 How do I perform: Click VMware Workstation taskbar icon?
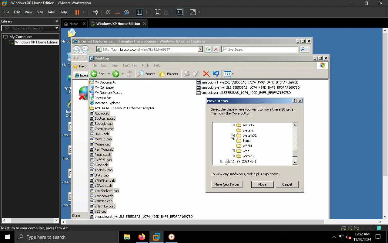156,237
